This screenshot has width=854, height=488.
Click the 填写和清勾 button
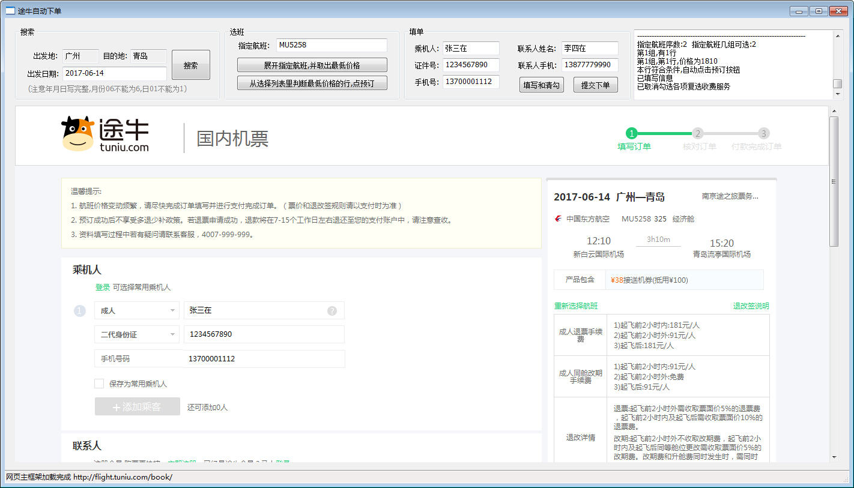(x=542, y=85)
